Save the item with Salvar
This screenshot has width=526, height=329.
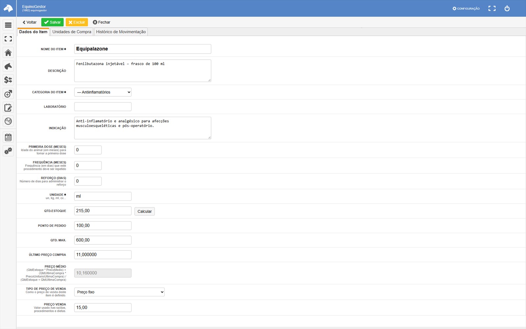(x=52, y=22)
